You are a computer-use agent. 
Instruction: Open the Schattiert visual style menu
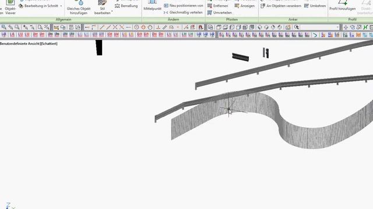pos(49,44)
